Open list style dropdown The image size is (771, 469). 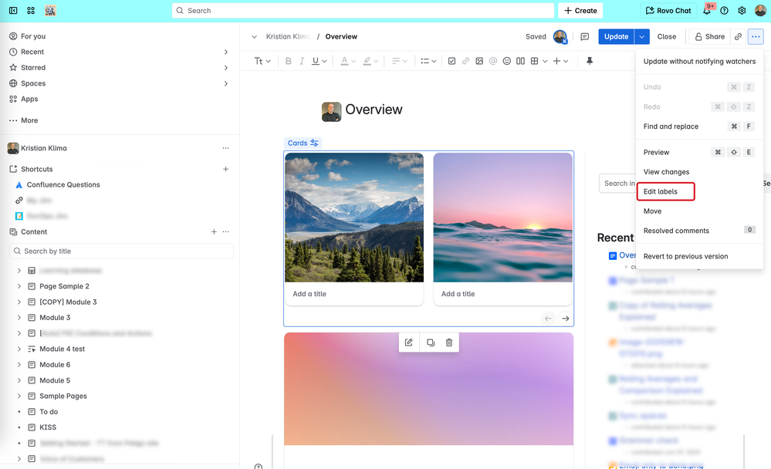click(428, 61)
